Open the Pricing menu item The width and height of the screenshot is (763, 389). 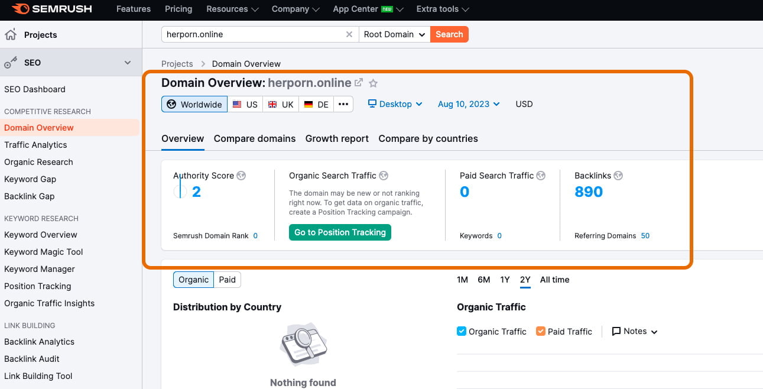(178, 9)
